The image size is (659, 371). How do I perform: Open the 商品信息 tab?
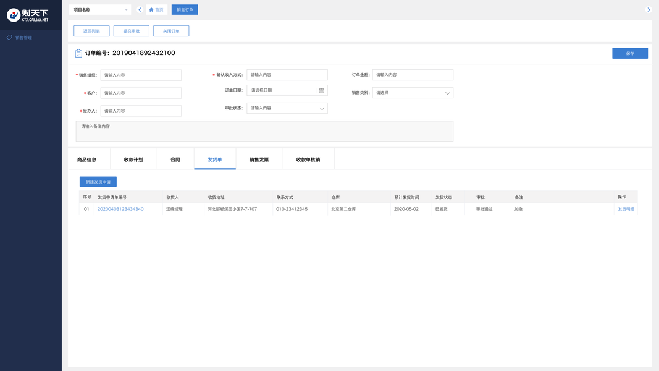point(87,160)
